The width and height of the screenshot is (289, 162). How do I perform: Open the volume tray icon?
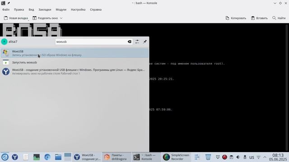coord(238,157)
